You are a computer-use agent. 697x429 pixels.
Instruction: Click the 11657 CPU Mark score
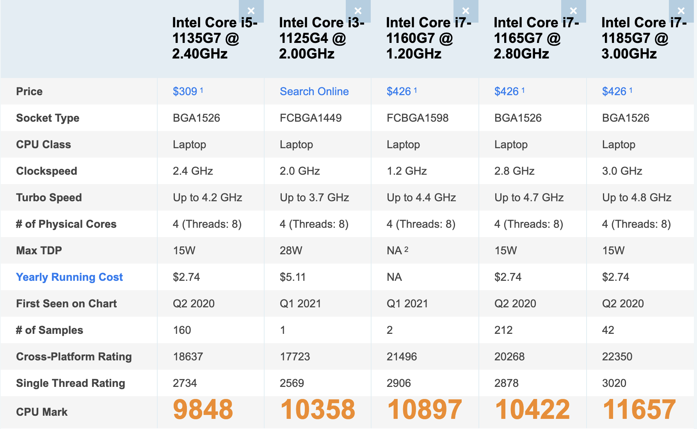point(639,409)
